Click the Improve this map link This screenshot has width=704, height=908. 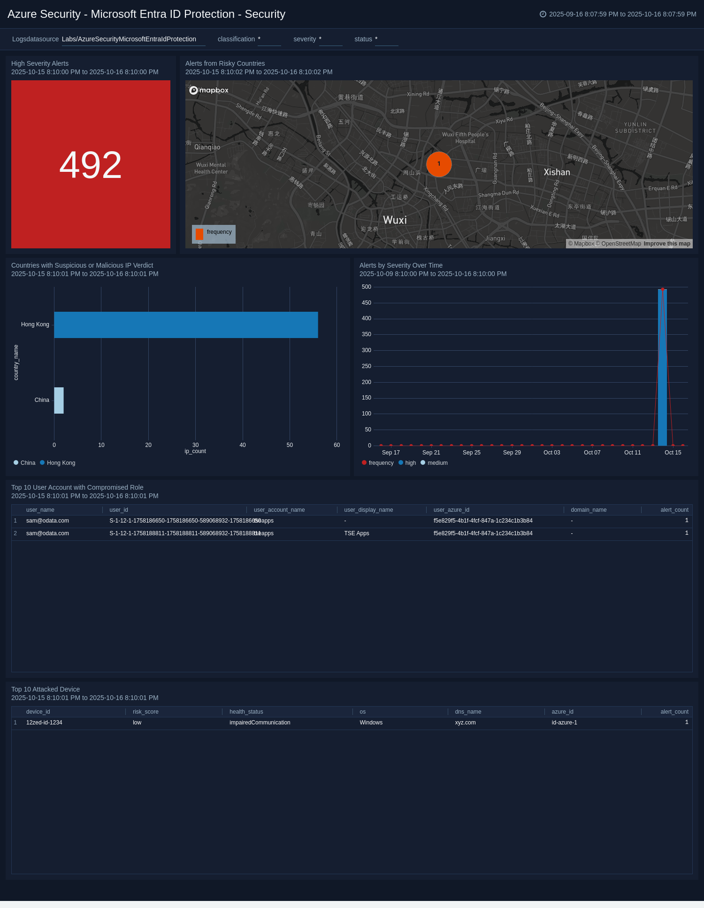(667, 244)
